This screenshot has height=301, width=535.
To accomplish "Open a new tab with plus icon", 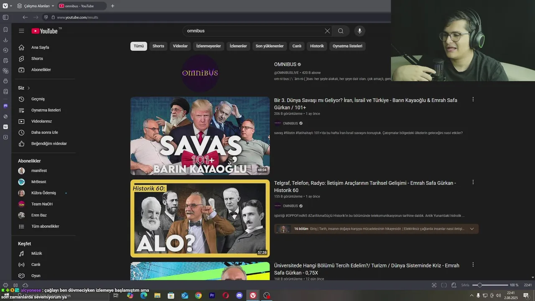I will click(x=112, y=6).
